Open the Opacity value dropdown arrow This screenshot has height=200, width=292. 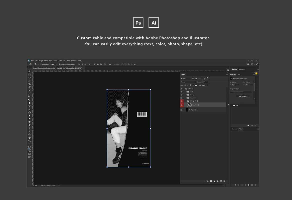[207, 82]
